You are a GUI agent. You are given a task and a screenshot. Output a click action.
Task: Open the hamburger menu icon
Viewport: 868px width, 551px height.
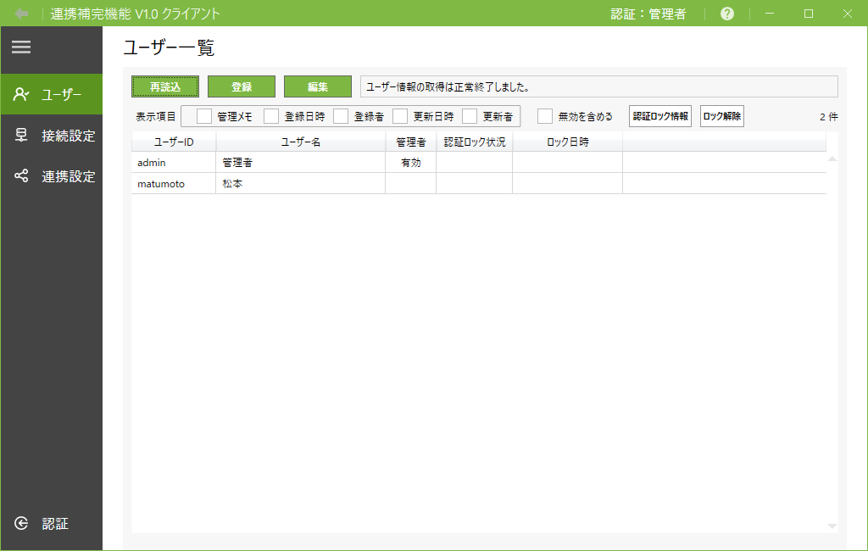point(21,47)
